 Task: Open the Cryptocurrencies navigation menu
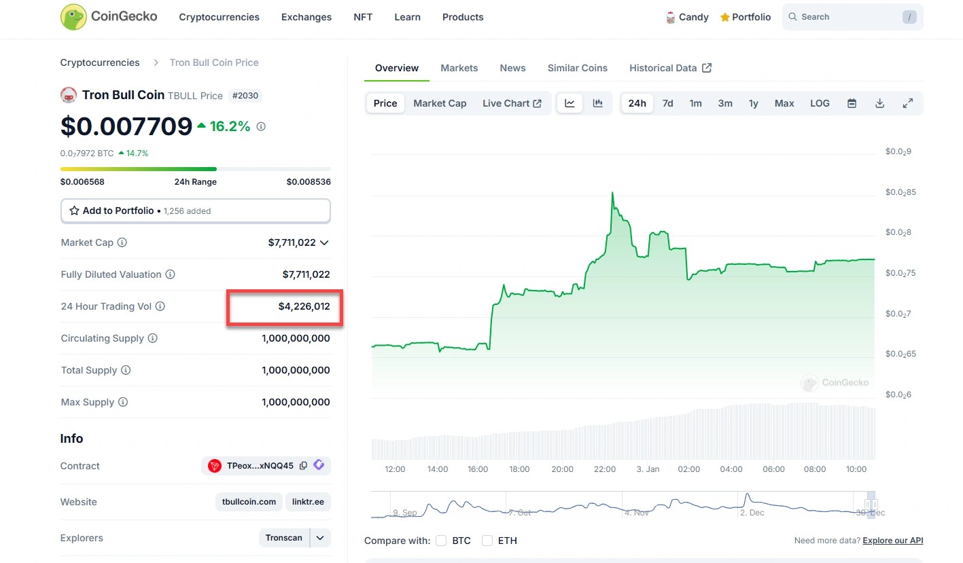tap(219, 17)
